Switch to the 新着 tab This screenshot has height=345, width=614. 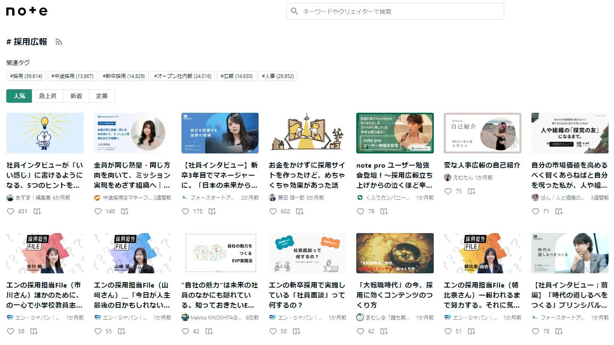click(76, 96)
